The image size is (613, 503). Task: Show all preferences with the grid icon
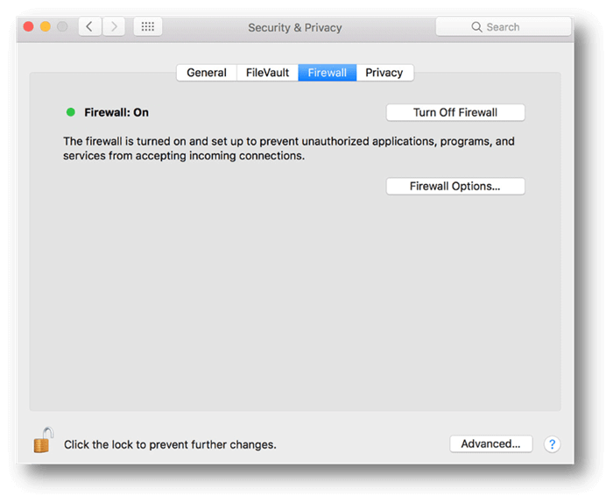coord(147,26)
